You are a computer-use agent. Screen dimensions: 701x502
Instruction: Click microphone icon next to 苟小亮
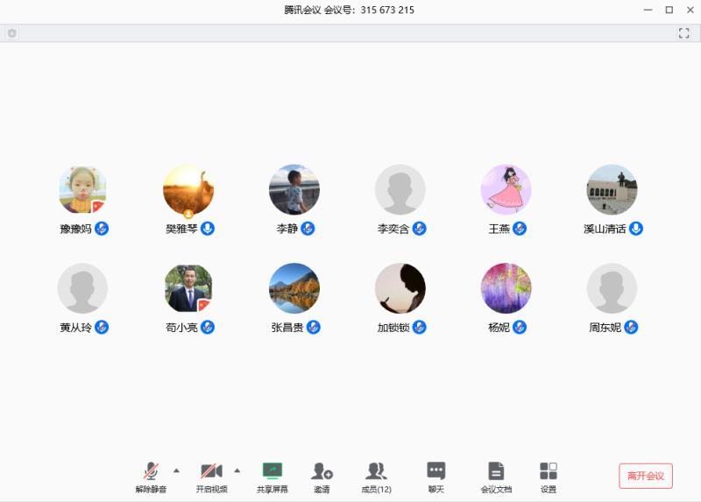pos(208,327)
